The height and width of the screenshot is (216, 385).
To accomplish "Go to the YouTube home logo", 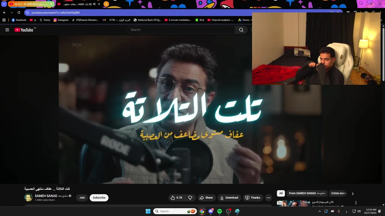I will (x=24, y=30).
